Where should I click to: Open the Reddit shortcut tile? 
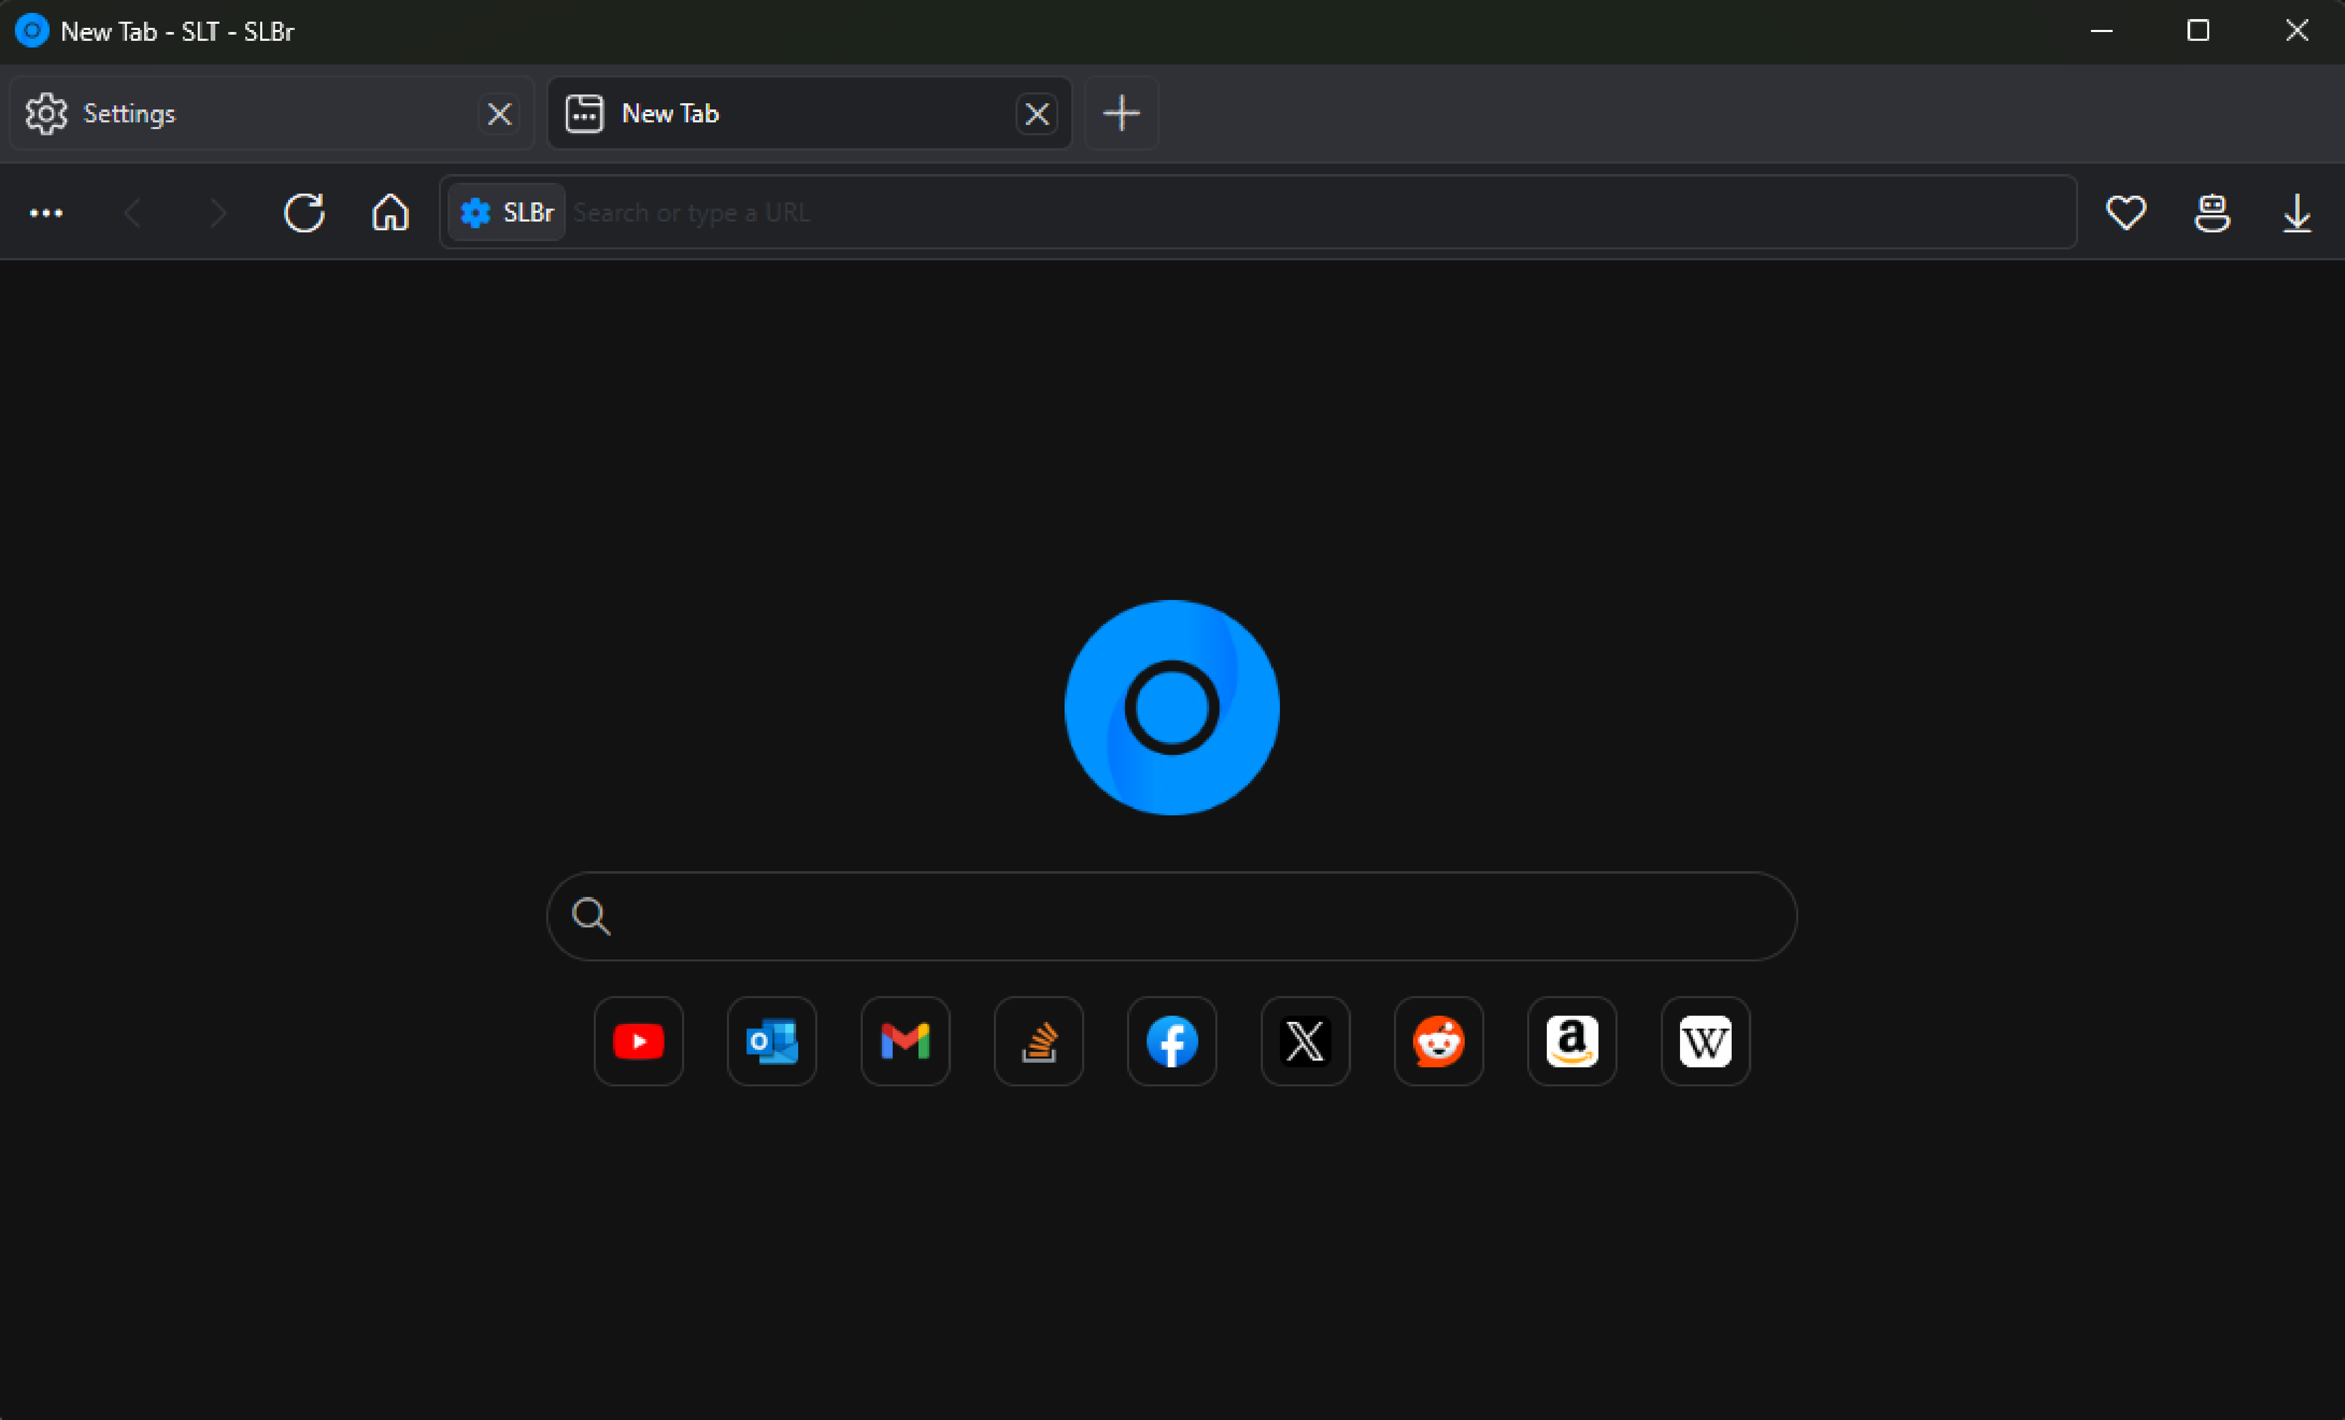tap(1438, 1040)
